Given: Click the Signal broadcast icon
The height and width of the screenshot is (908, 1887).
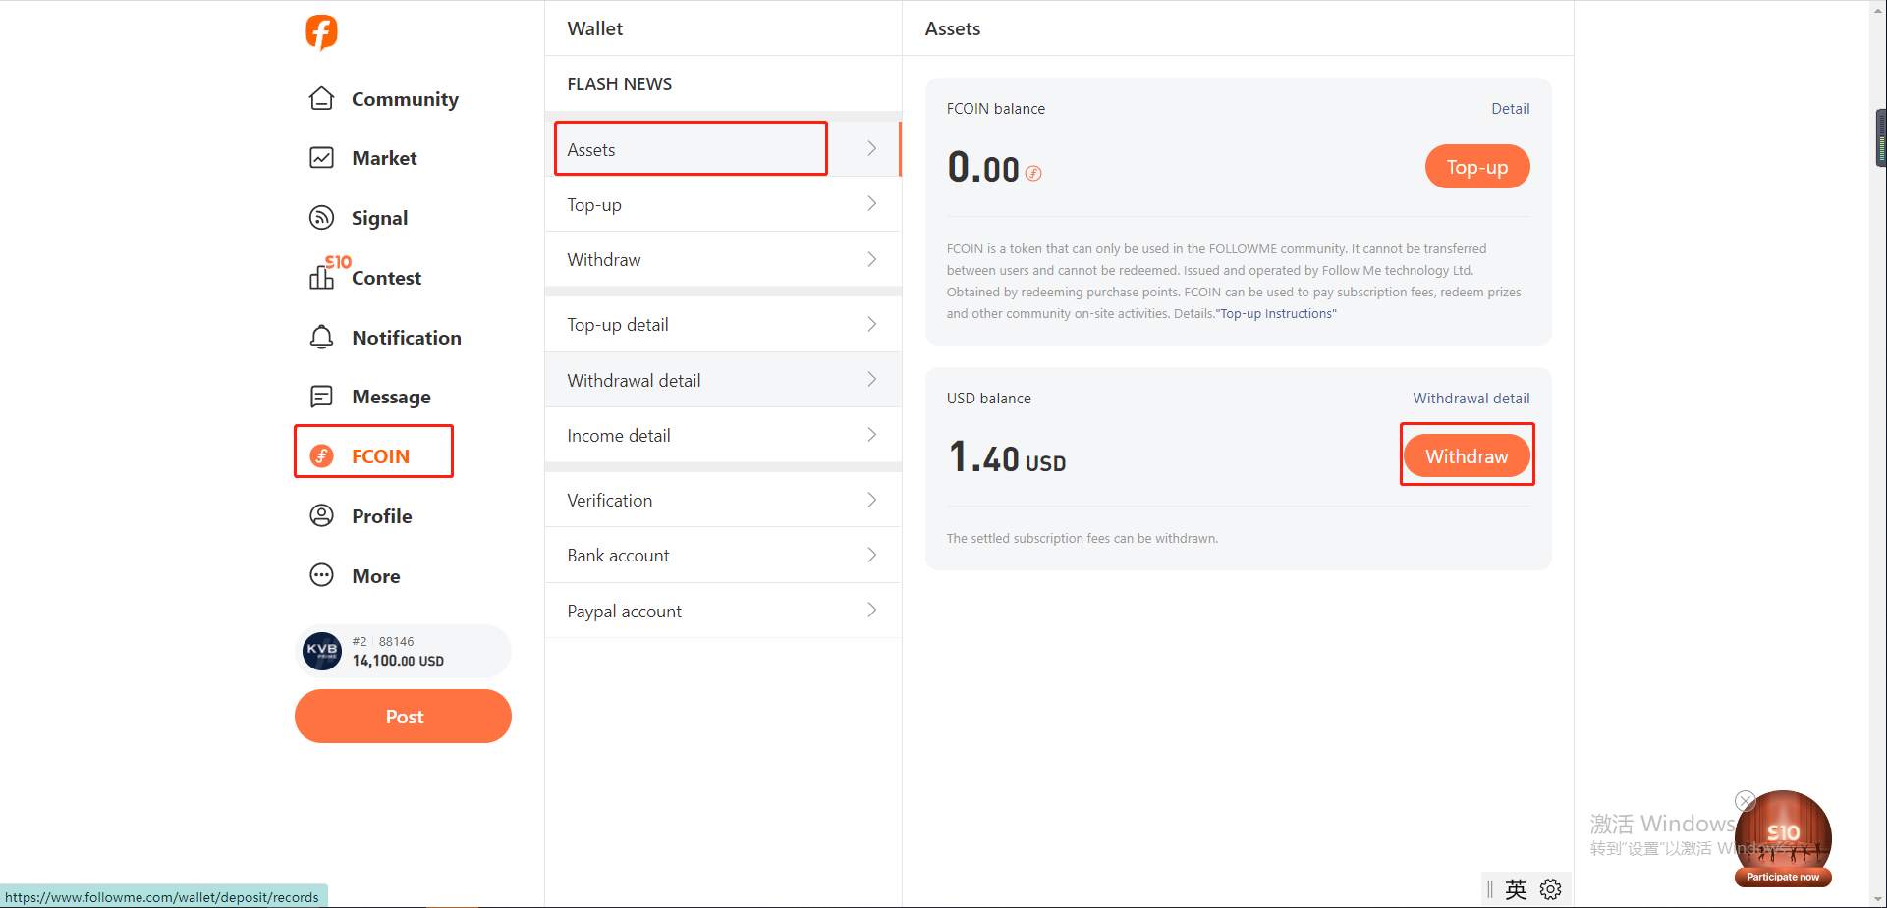Looking at the screenshot, I should (321, 217).
